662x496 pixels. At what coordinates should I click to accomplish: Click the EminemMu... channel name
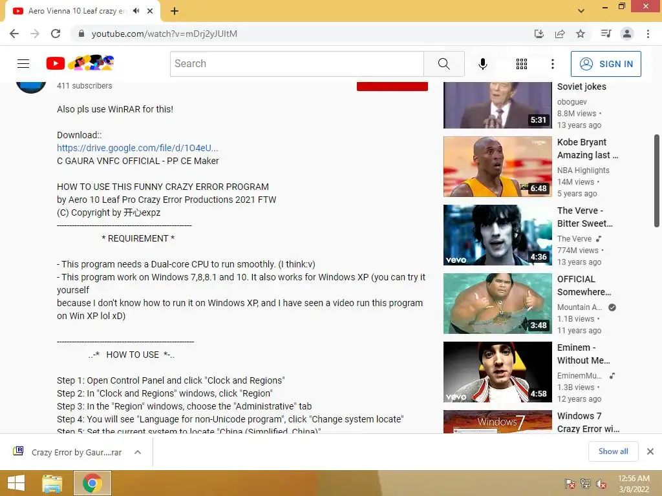[x=579, y=375]
